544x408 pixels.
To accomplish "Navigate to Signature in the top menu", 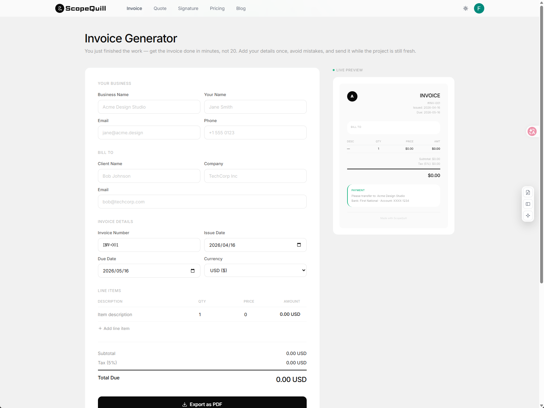I will pos(188,8).
